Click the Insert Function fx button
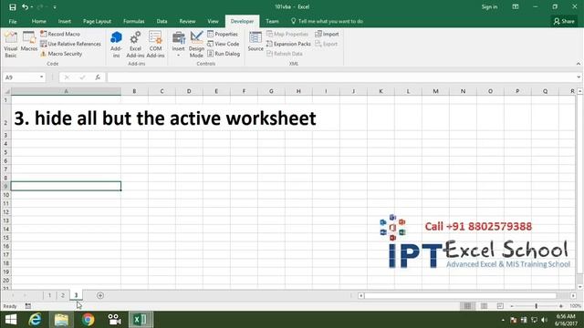 [98, 77]
